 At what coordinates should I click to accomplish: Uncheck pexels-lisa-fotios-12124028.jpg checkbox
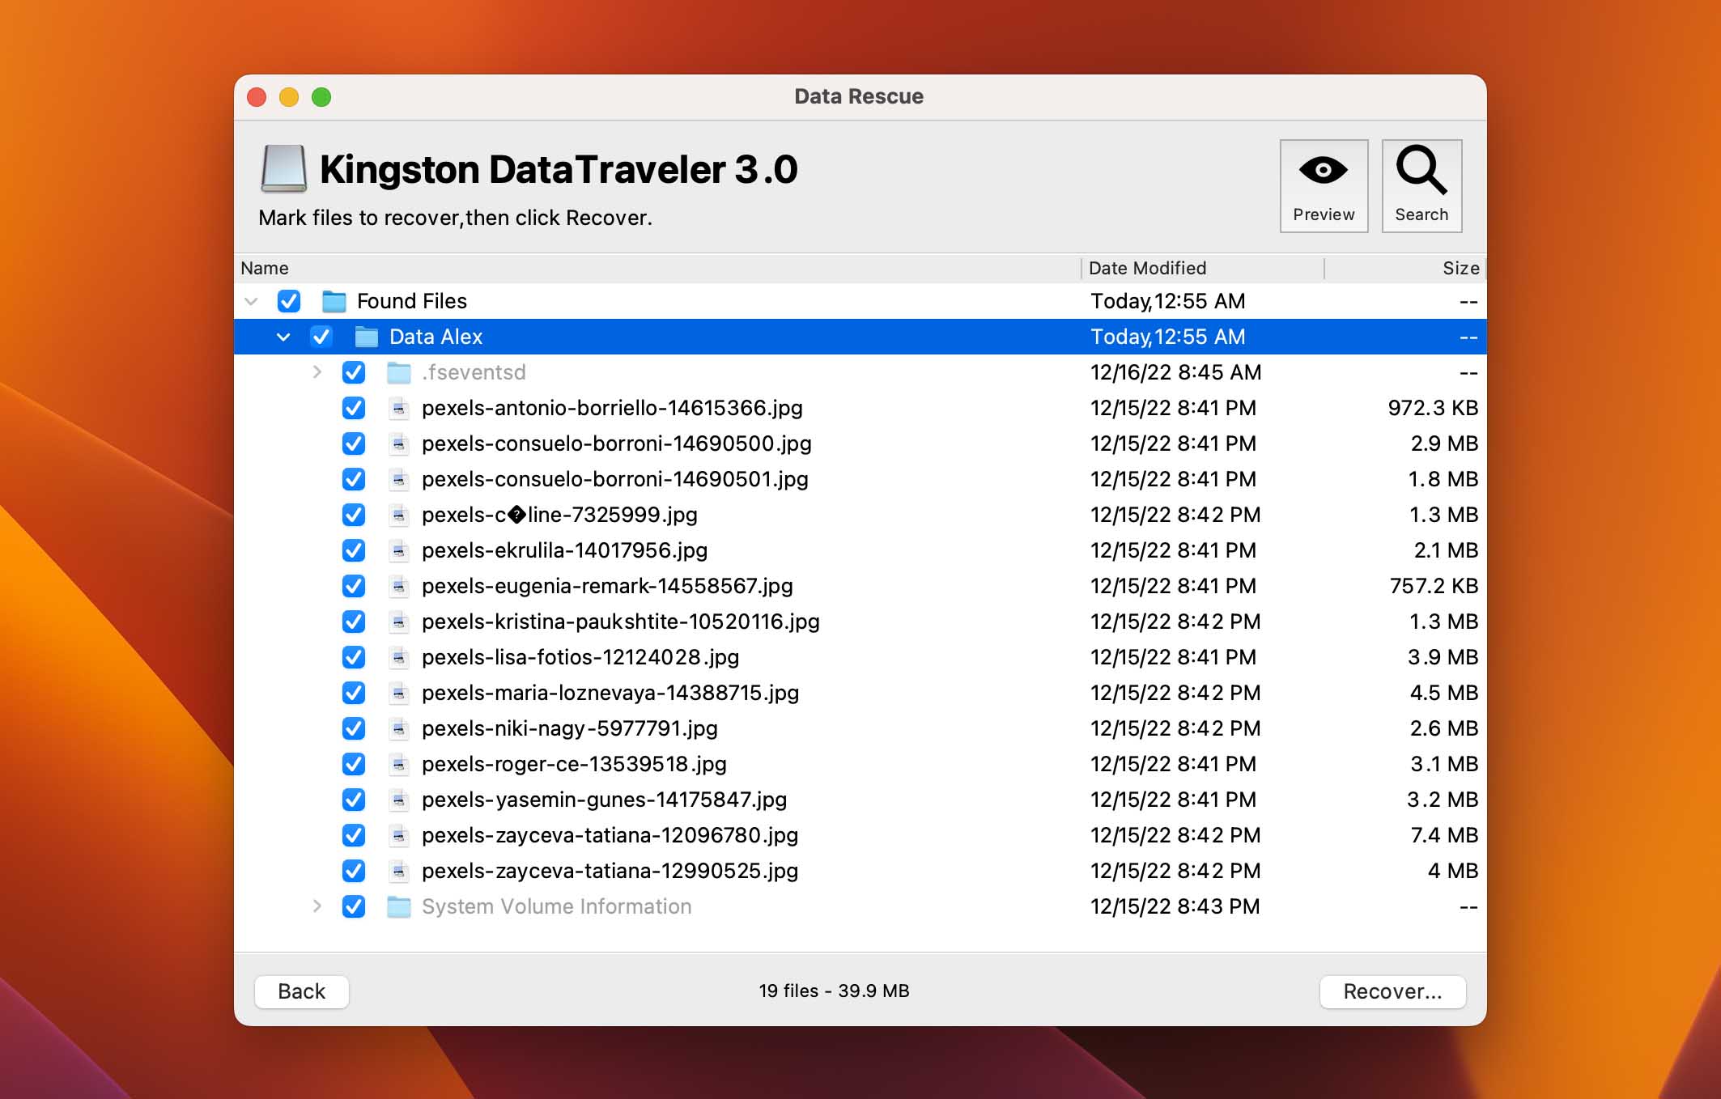[x=354, y=658]
